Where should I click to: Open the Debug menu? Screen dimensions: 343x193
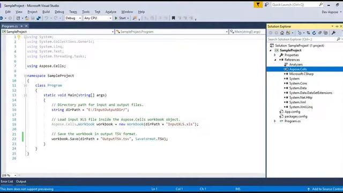tap(59, 12)
